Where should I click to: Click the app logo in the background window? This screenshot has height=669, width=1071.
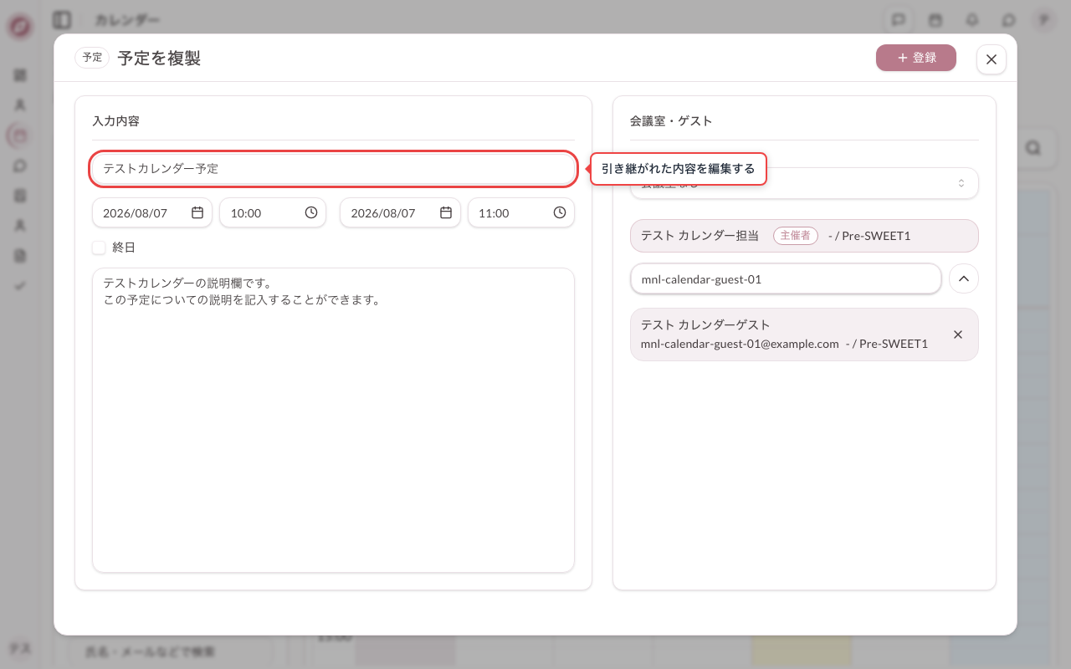[20, 27]
